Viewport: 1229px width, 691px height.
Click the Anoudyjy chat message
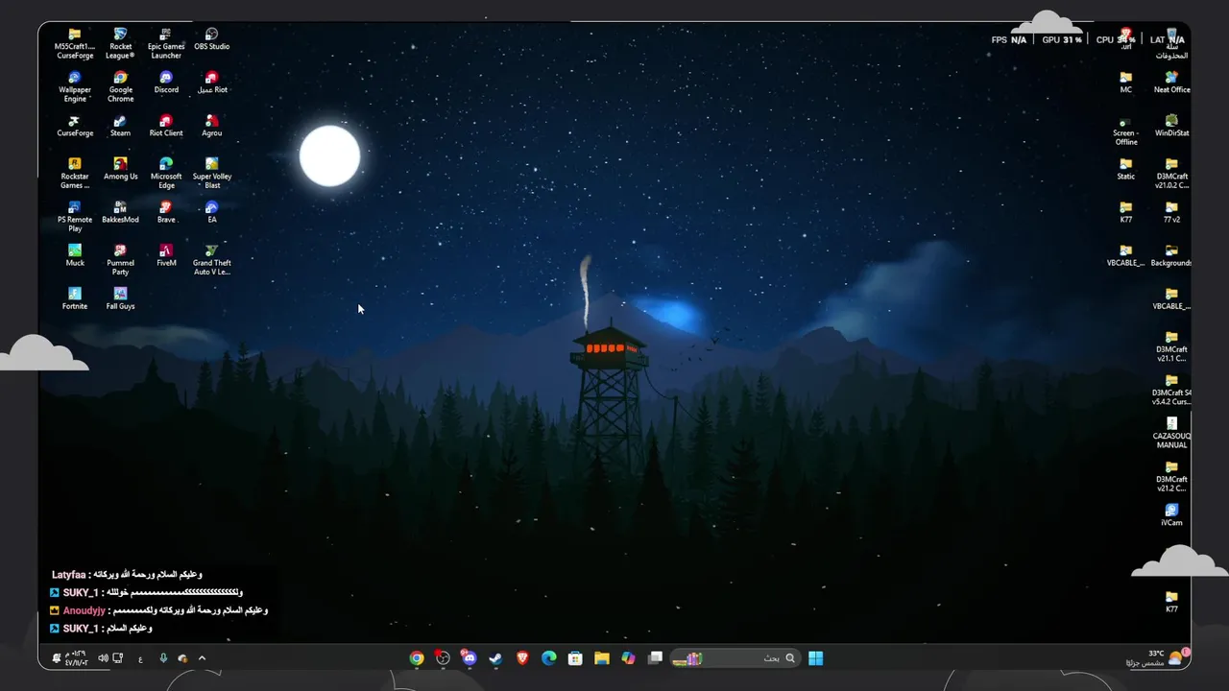158,610
